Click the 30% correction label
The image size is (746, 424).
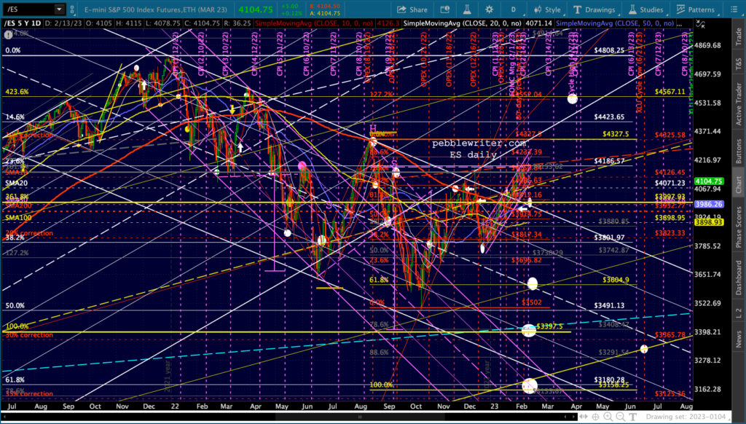(29, 335)
